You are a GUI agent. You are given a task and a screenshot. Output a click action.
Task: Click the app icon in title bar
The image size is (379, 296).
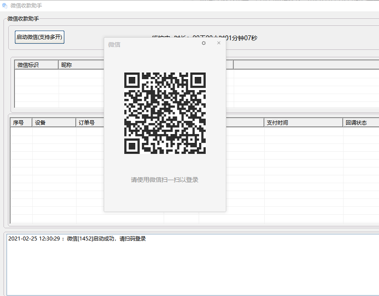[x=4, y=5]
